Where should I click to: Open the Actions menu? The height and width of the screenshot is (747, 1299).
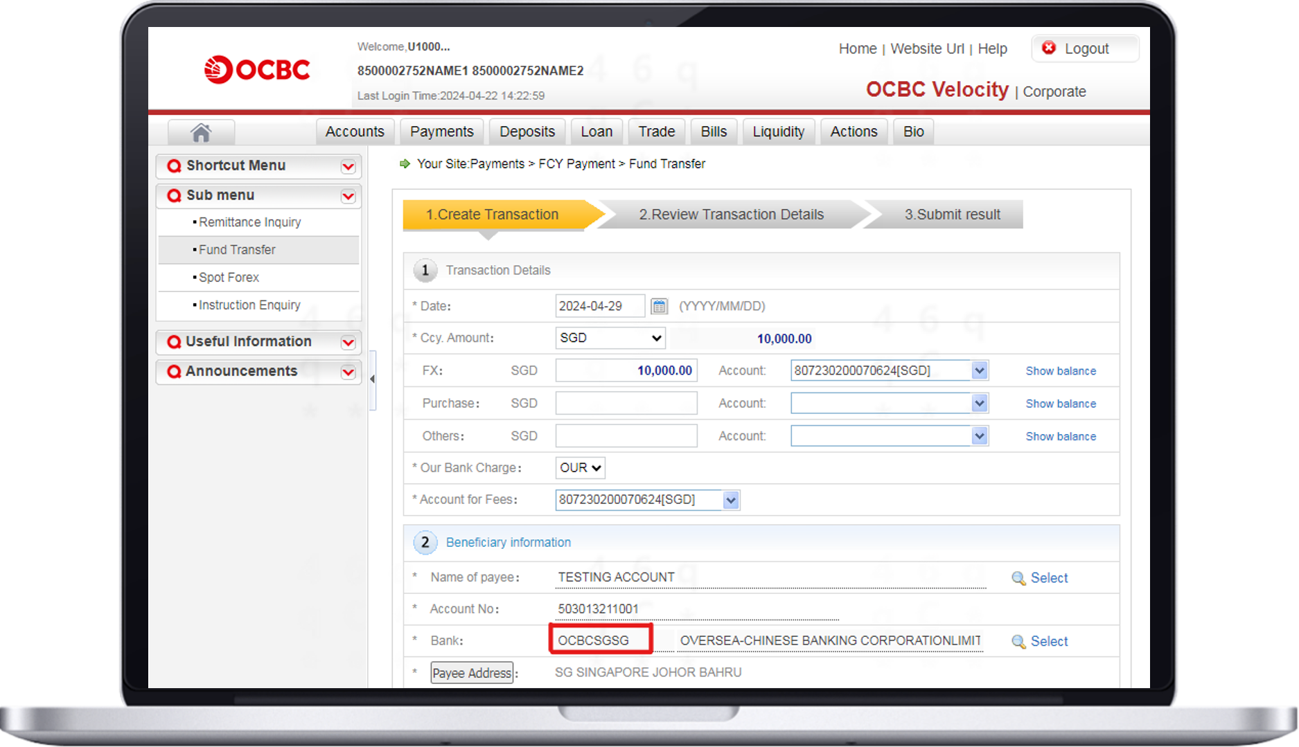pos(854,132)
